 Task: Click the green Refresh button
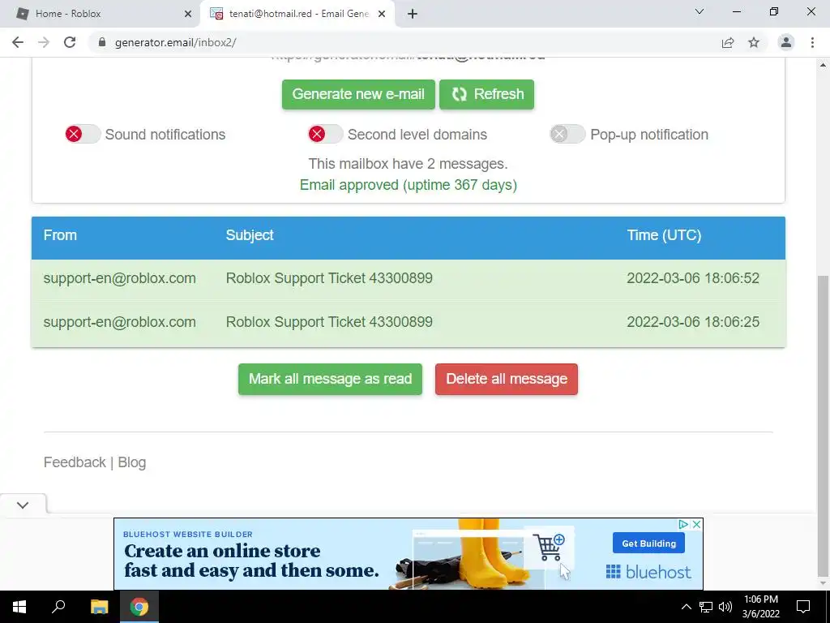(486, 94)
